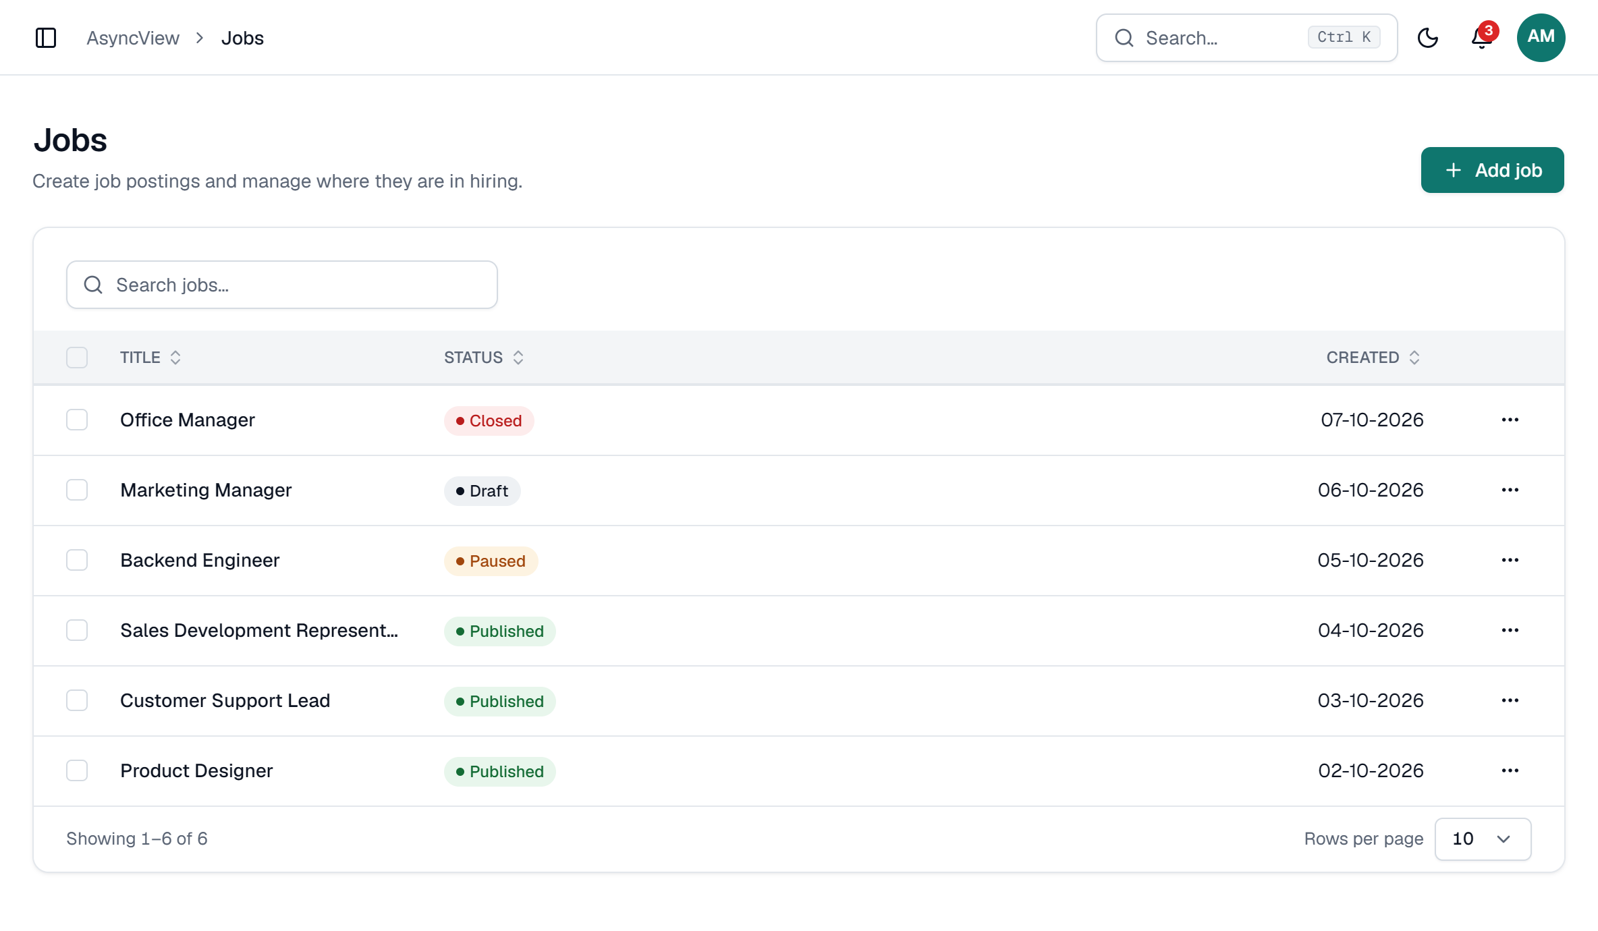Open the Product Designer job title
Screen dimensions: 1598x931
tap(196, 770)
